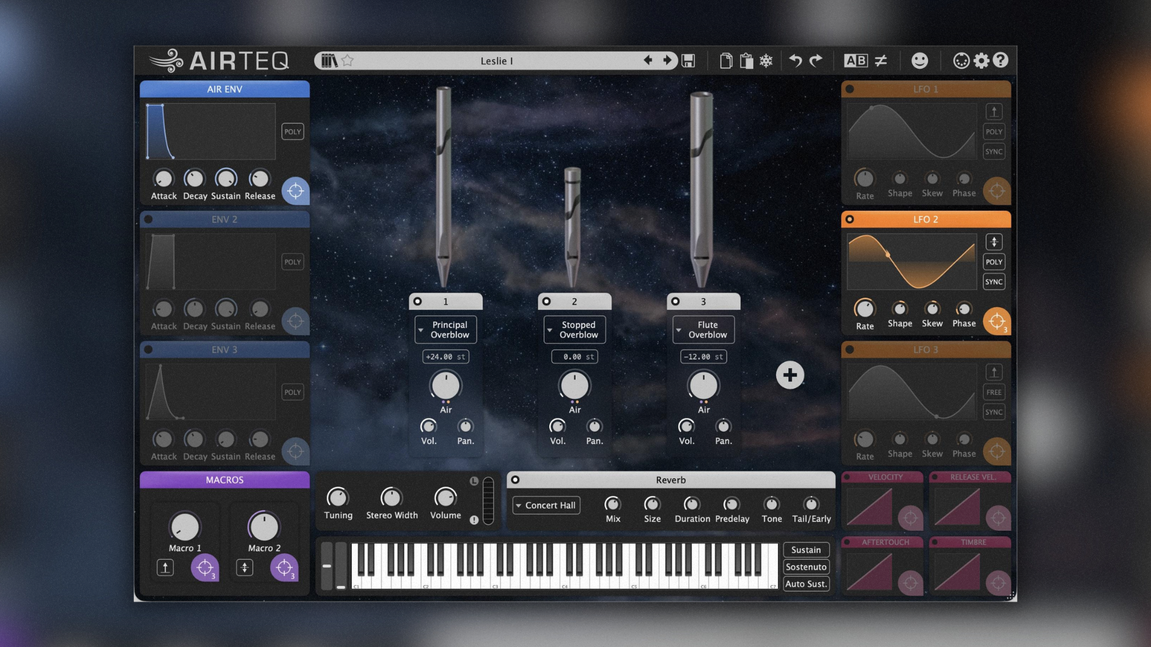
Task: Click the Tuning knob
Action: [338, 497]
